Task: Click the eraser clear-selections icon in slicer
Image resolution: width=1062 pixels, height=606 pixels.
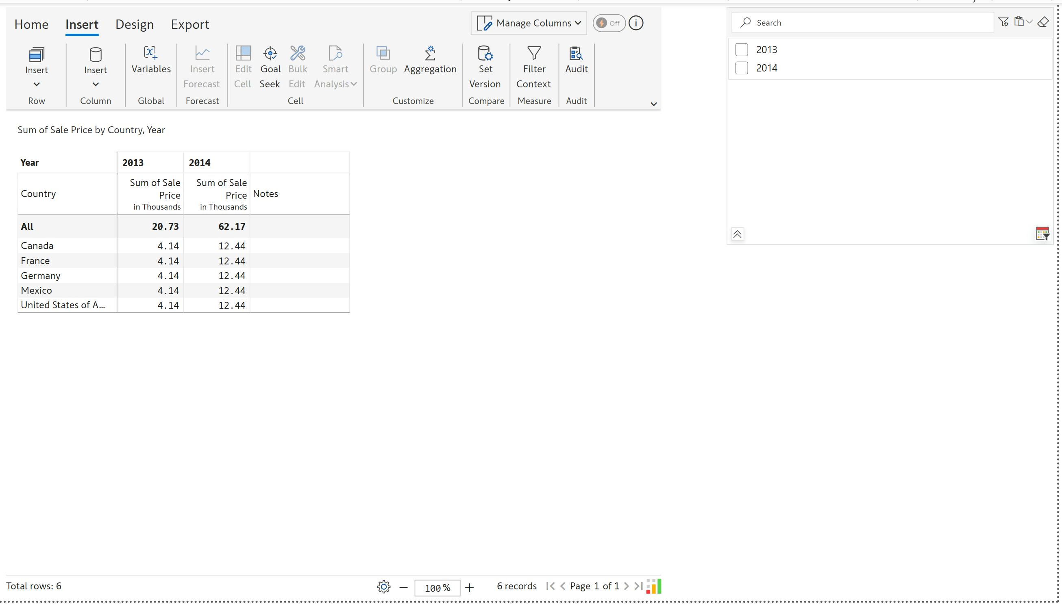Action: click(x=1043, y=22)
